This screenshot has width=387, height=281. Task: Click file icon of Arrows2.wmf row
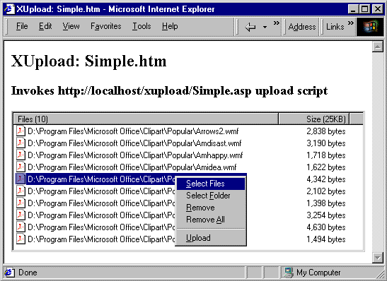pos(21,131)
